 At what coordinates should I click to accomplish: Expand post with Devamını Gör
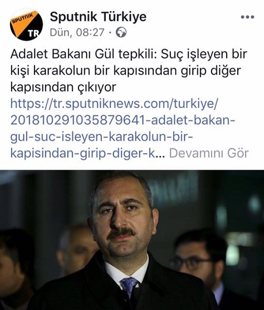tap(209, 153)
